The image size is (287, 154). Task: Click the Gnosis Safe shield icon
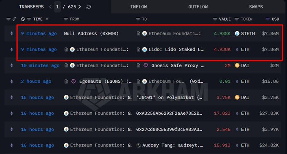point(146,65)
